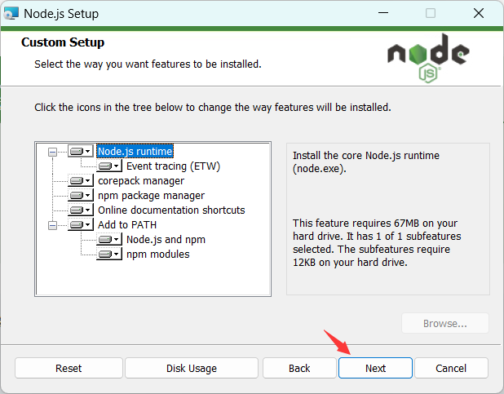Open install options for Node.js runtime feature
Image resolution: width=504 pixels, height=394 pixels.
tap(81, 151)
